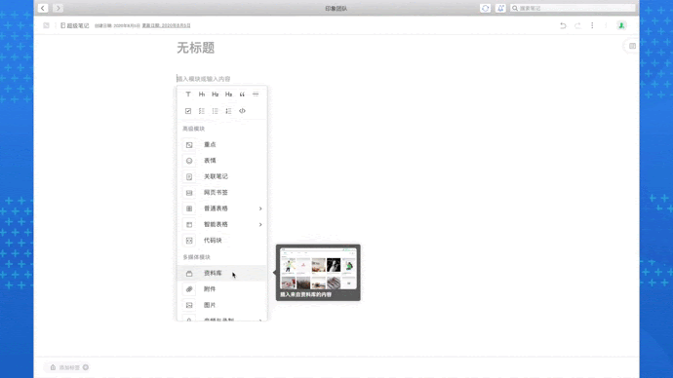Viewport: 673px width, 378px height.
Task: Click the round icon right of 添加标签
Action: click(86, 367)
